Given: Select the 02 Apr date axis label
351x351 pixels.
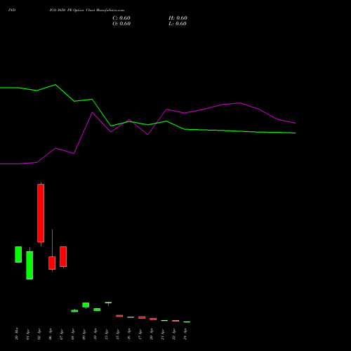Looking at the screenshot, I should coord(39,334).
